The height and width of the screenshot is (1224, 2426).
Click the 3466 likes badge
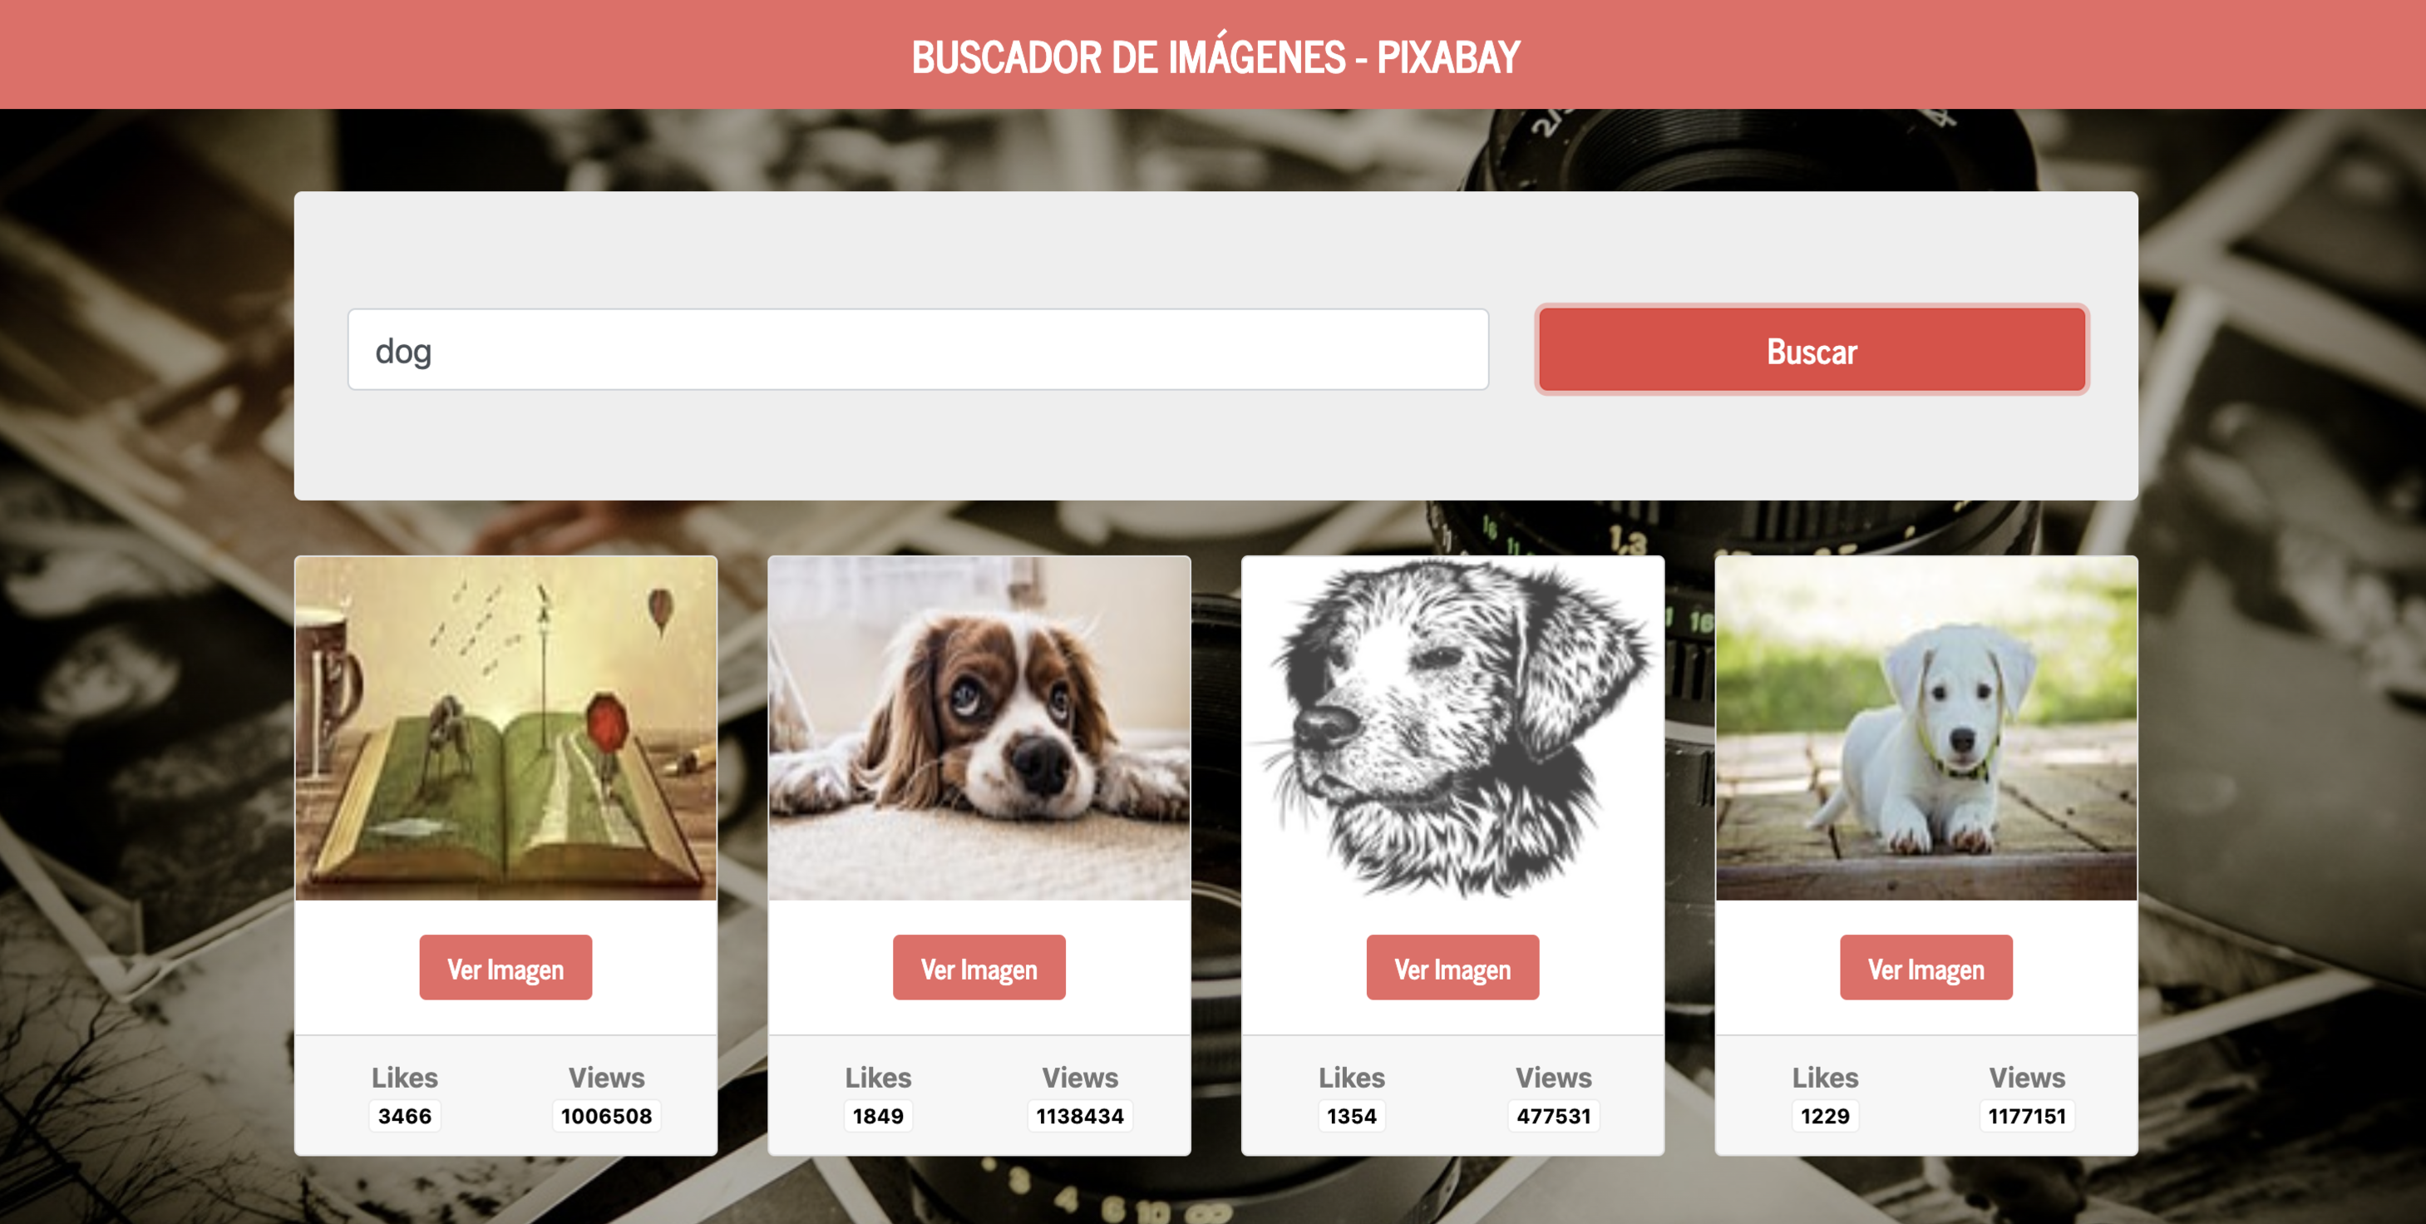[405, 1116]
